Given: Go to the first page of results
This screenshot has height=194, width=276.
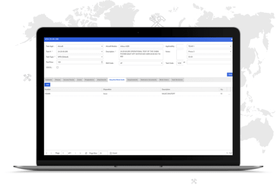Looking at the screenshot, I should click(x=46, y=153).
